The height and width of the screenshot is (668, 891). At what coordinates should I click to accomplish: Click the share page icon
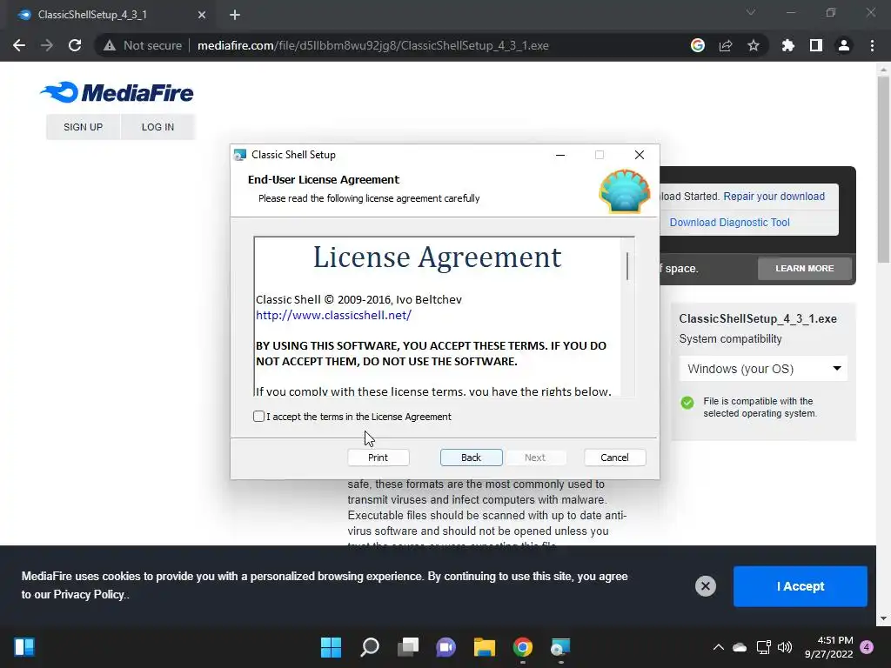pos(726,45)
